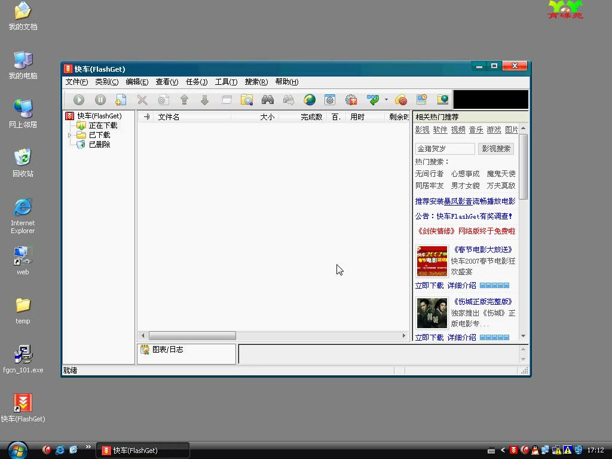Click the gear with red download icon

pos(351,100)
